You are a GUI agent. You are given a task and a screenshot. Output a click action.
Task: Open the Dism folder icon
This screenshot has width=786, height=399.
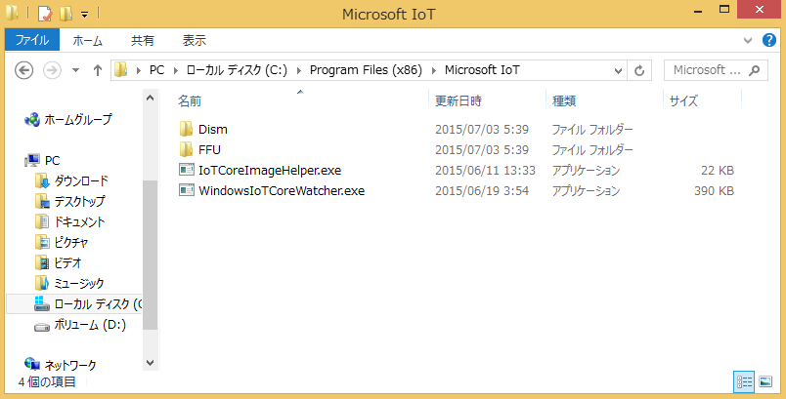coord(186,129)
